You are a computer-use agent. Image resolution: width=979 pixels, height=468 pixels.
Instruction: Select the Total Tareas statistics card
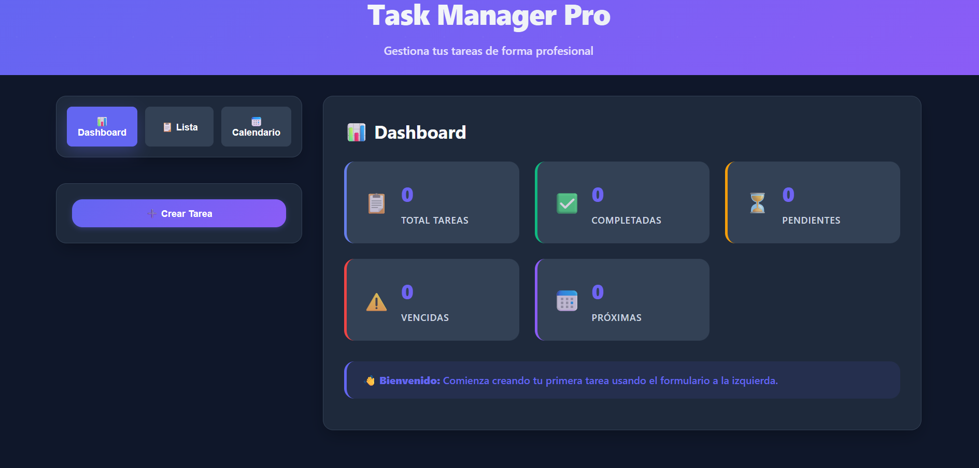pyautogui.click(x=431, y=202)
